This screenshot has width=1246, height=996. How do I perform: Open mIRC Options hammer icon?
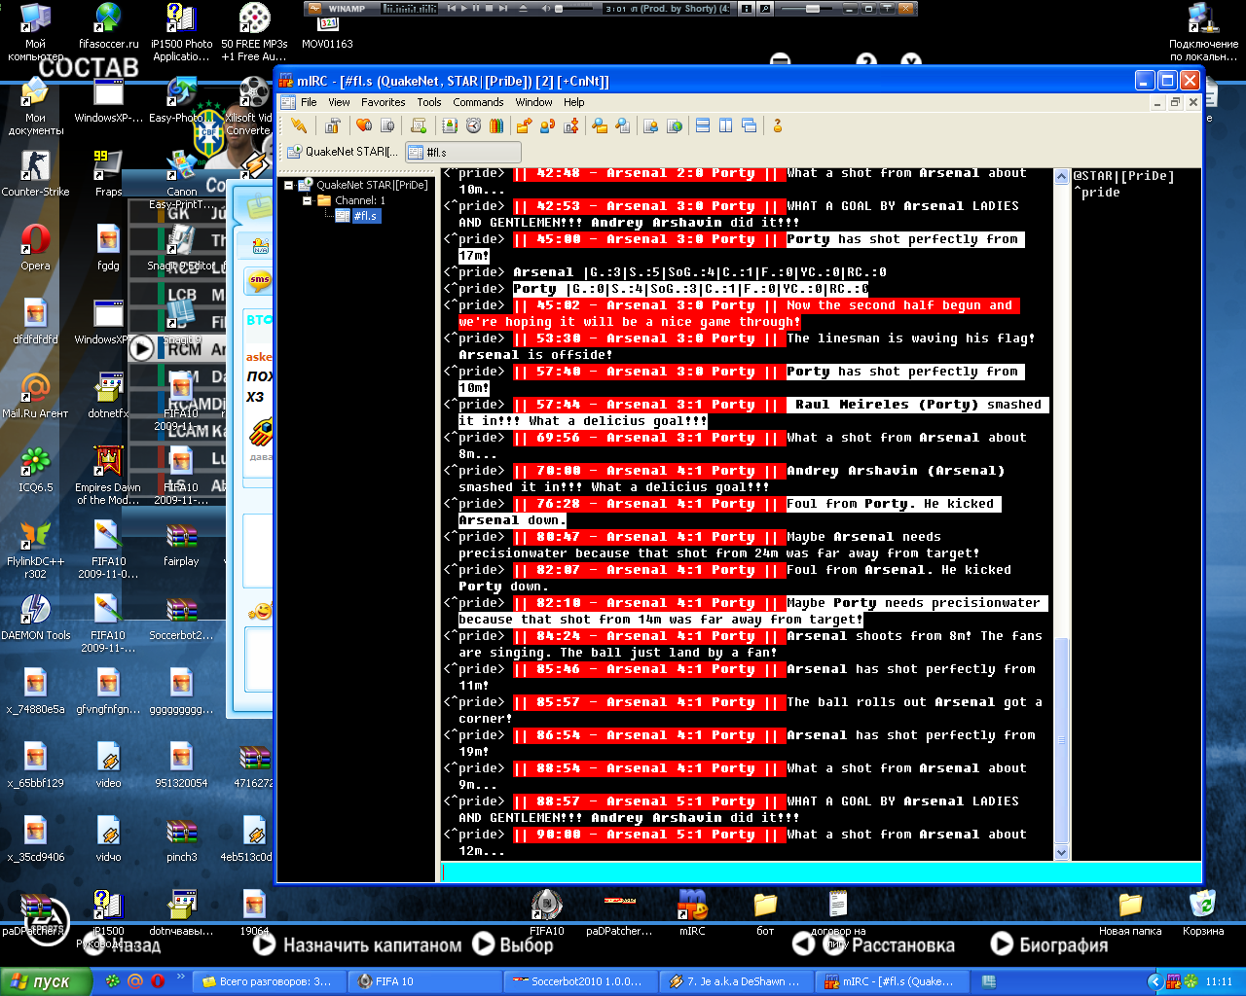pos(332,125)
